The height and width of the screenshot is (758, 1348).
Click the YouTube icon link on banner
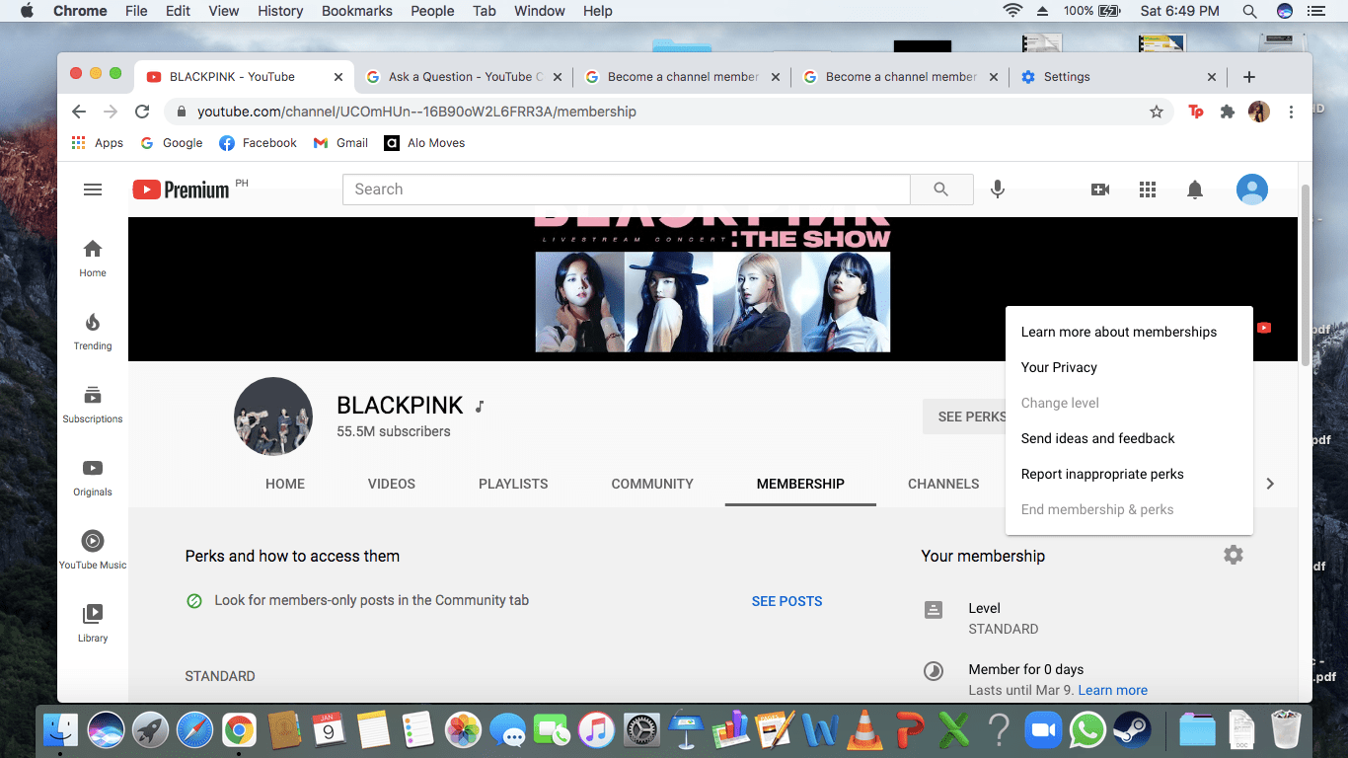pyautogui.click(x=1264, y=328)
